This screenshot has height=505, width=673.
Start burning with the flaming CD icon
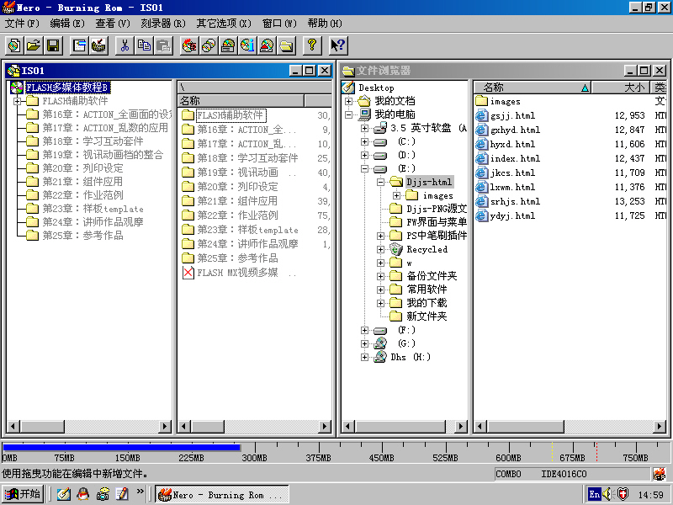coord(189,45)
